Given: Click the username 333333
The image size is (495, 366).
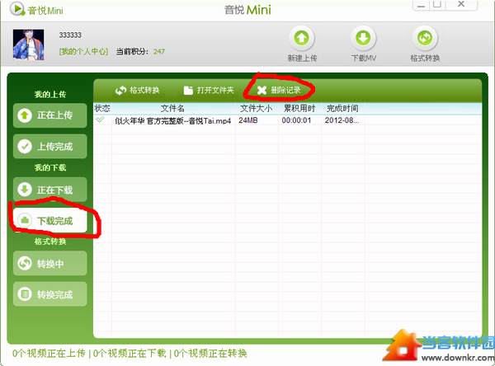Looking at the screenshot, I should pos(70,35).
